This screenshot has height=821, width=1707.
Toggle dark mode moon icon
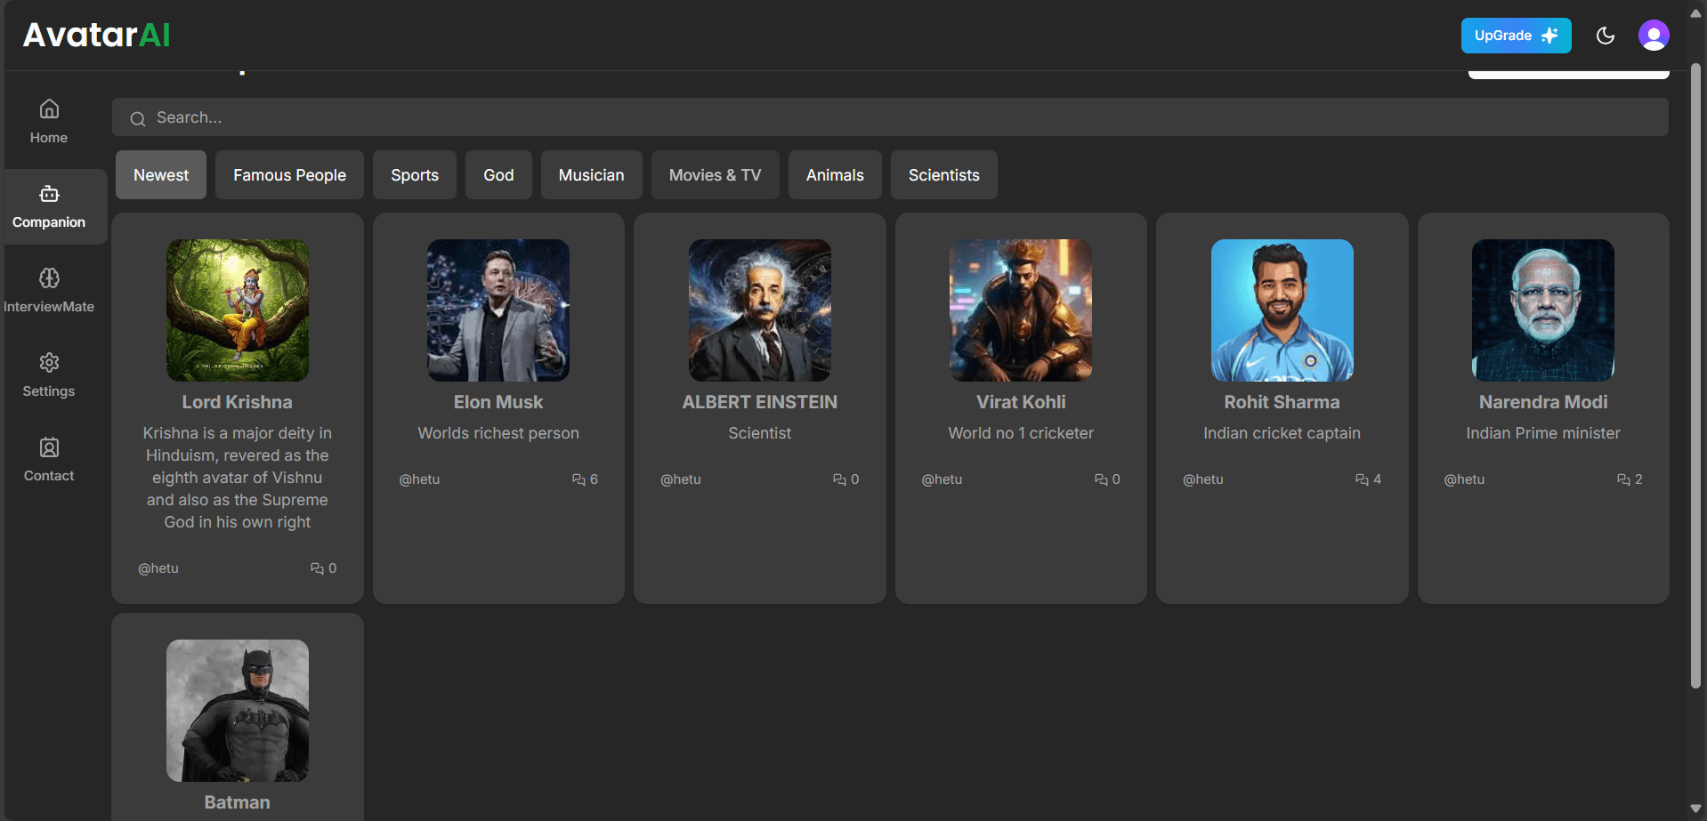pyautogui.click(x=1606, y=36)
